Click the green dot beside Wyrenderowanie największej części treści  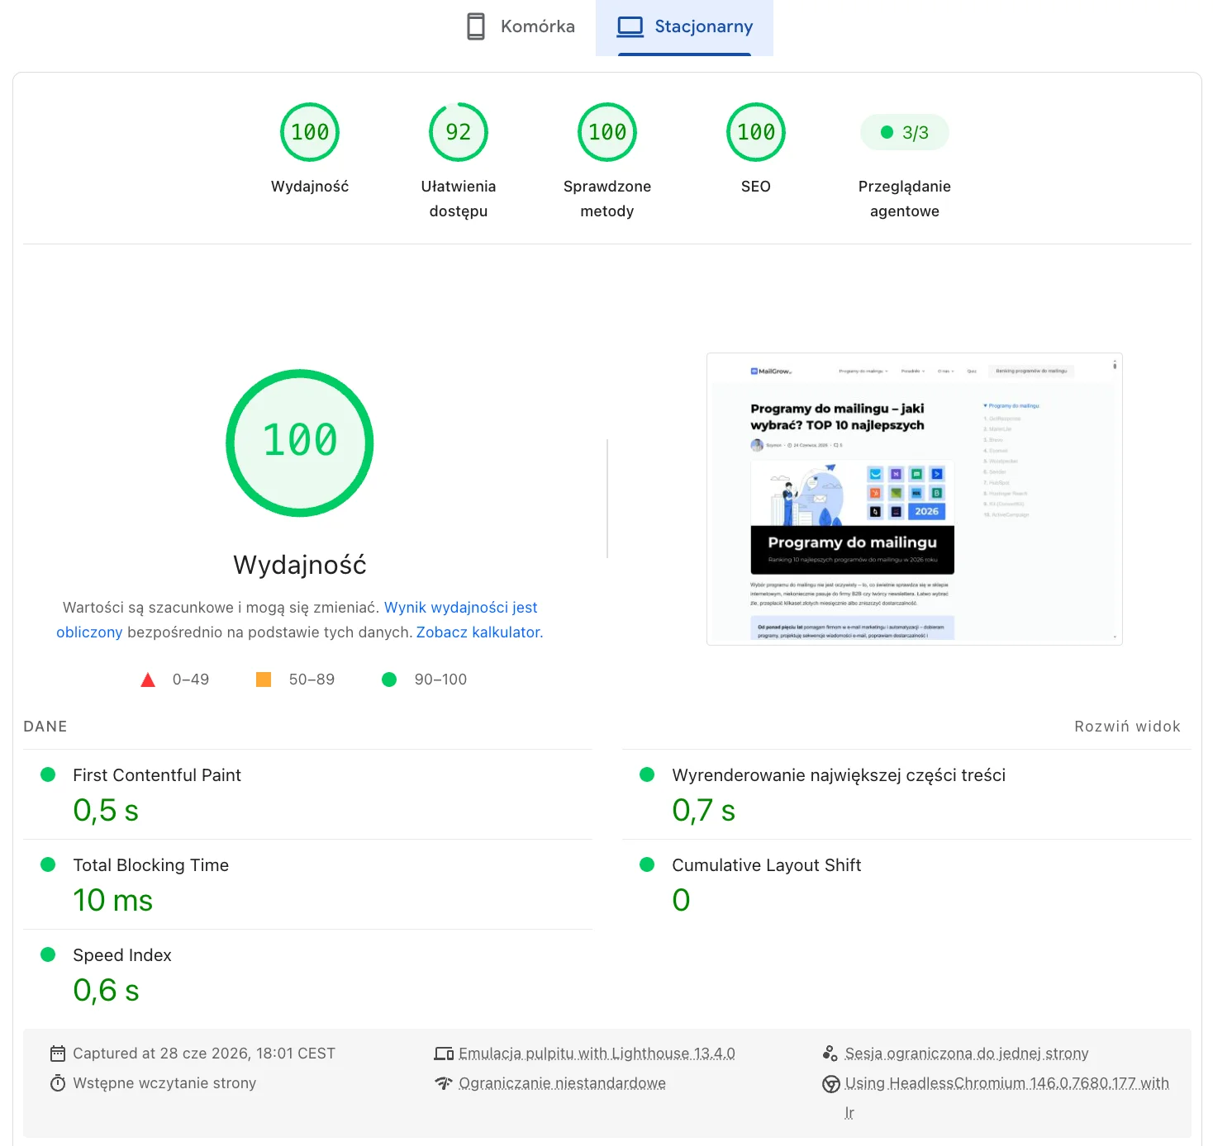coord(647,774)
